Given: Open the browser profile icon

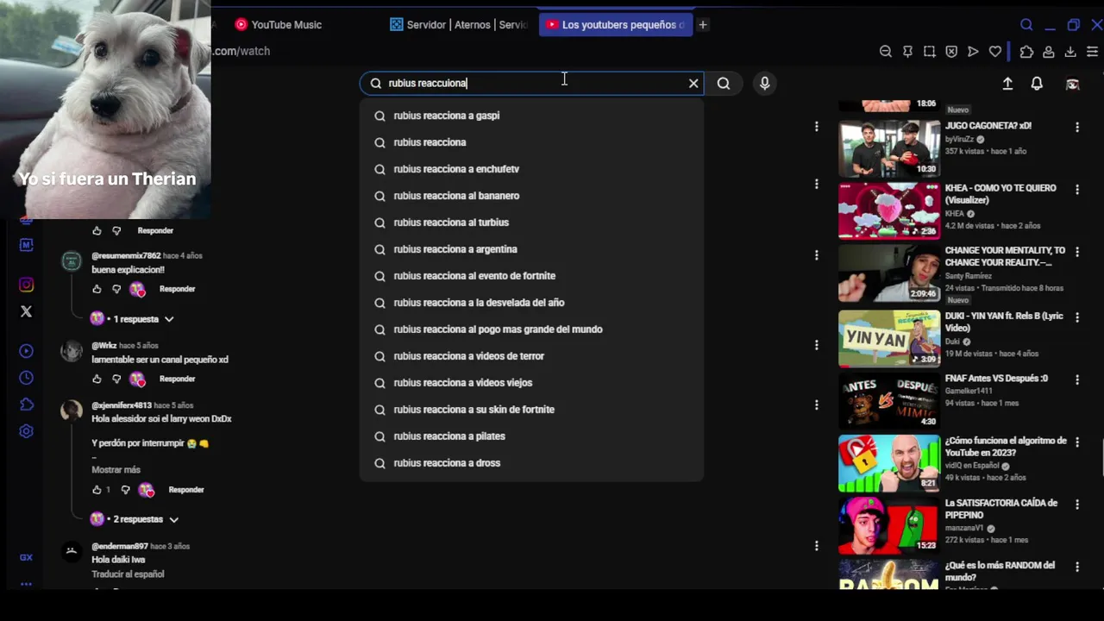Looking at the screenshot, I should [x=1049, y=52].
